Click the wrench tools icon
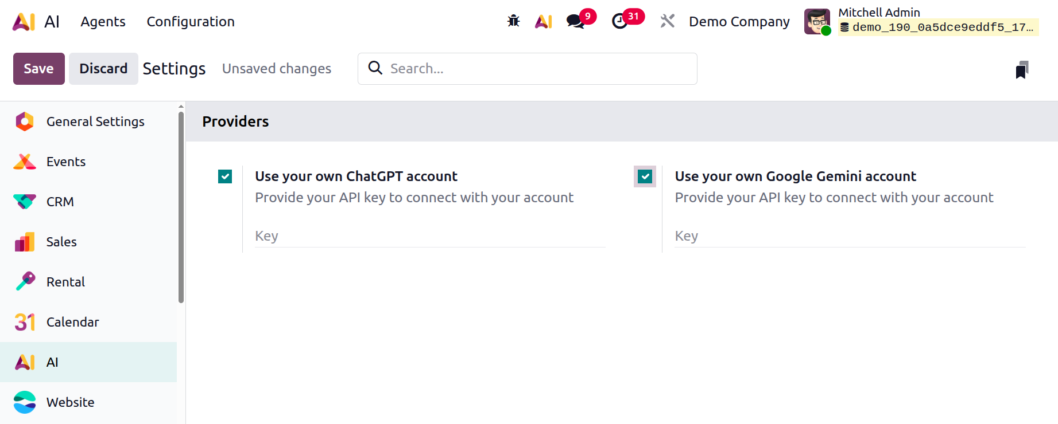 pyautogui.click(x=667, y=21)
